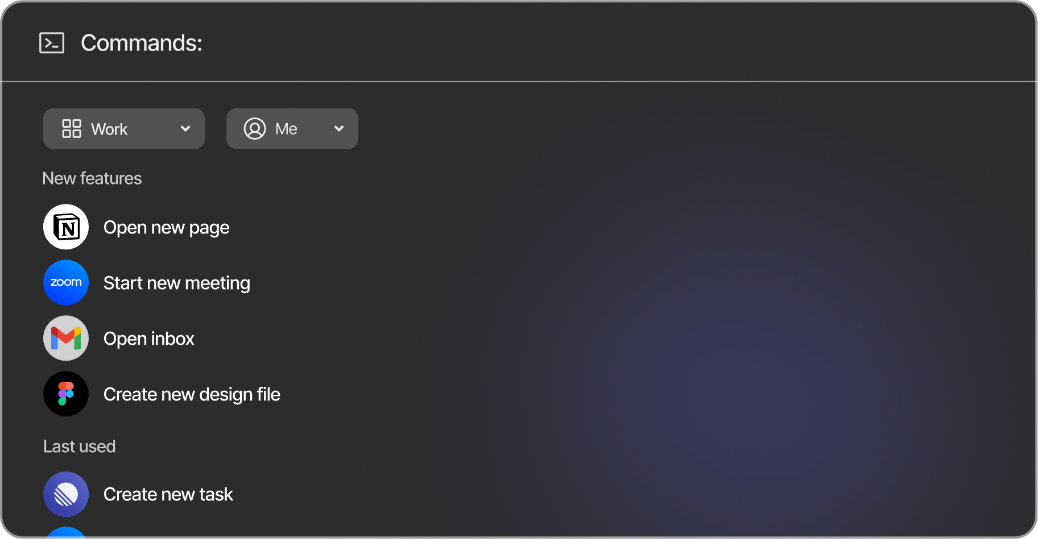Click the Zoom app icon
Viewport: 1038px width, 539px height.
(x=66, y=283)
